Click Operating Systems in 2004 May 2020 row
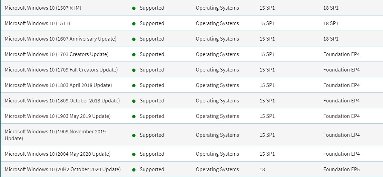 tap(217, 154)
